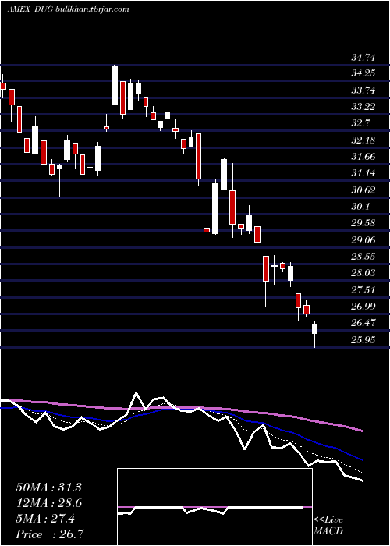The width and height of the screenshot is (390, 546).
Task: Click the 26.47 price axis label
Action: pyautogui.click(x=363, y=323)
